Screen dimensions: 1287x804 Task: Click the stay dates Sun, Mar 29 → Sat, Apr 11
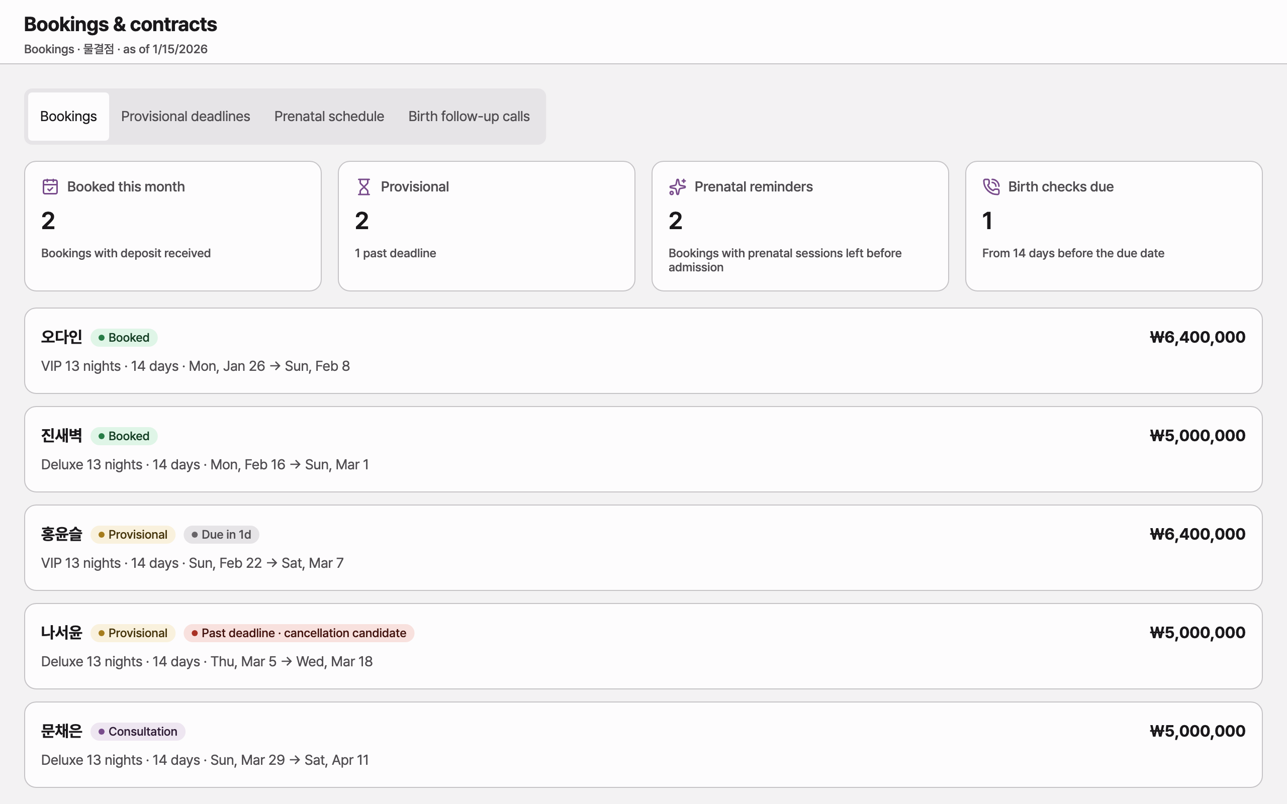pyautogui.click(x=289, y=760)
